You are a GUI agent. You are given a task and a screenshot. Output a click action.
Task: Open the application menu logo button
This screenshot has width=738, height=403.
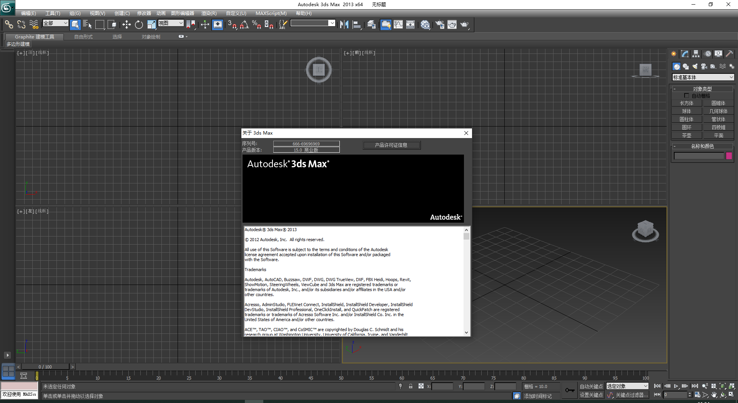click(7, 7)
